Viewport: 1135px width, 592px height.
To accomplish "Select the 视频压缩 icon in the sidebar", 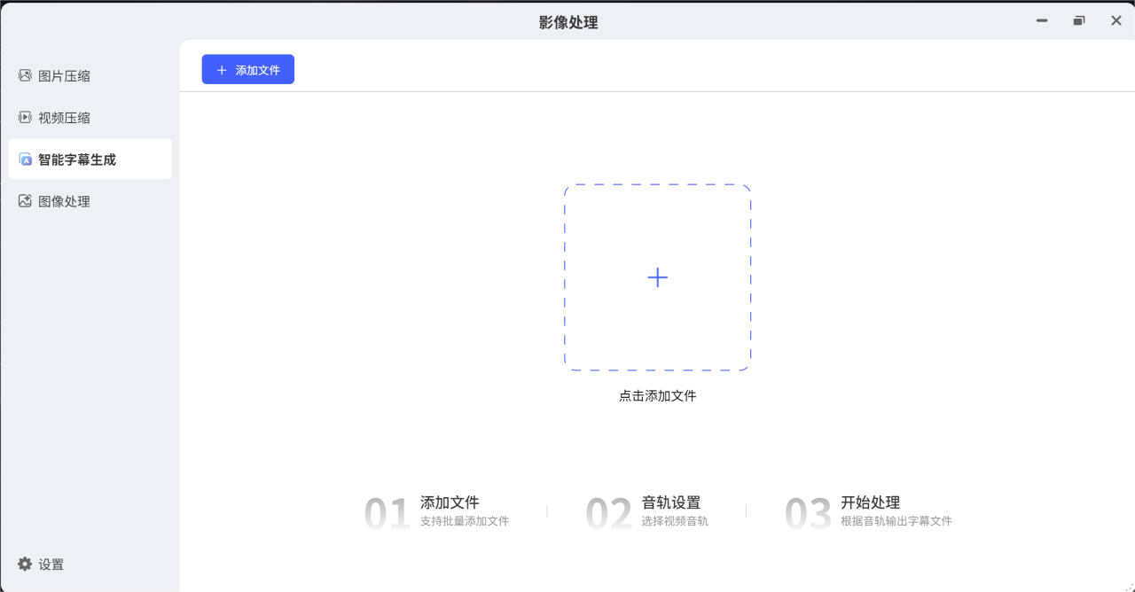I will (x=24, y=117).
